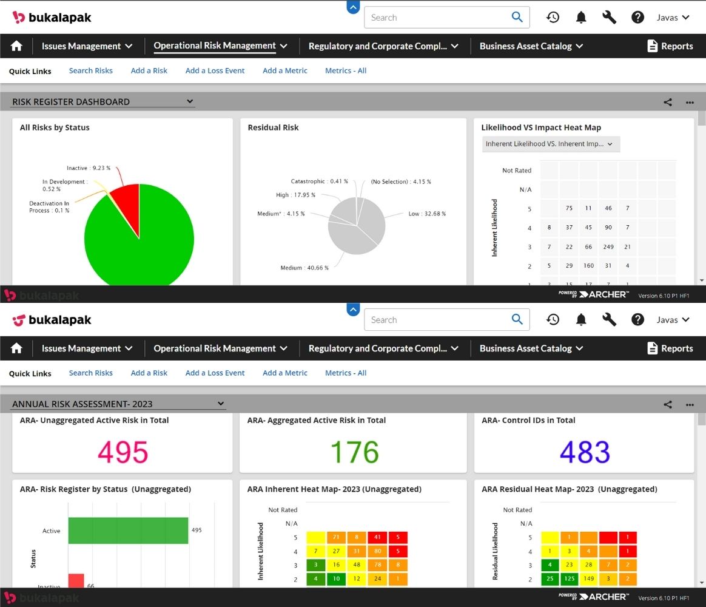This screenshot has width=706, height=607.
Task: Open RISK REGISTER DASHBOARD selector dropdown
Action: 103,102
